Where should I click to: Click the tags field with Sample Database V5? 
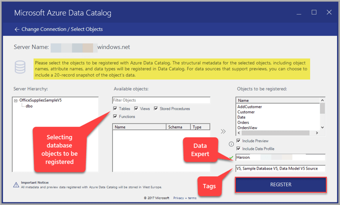[x=281, y=168]
